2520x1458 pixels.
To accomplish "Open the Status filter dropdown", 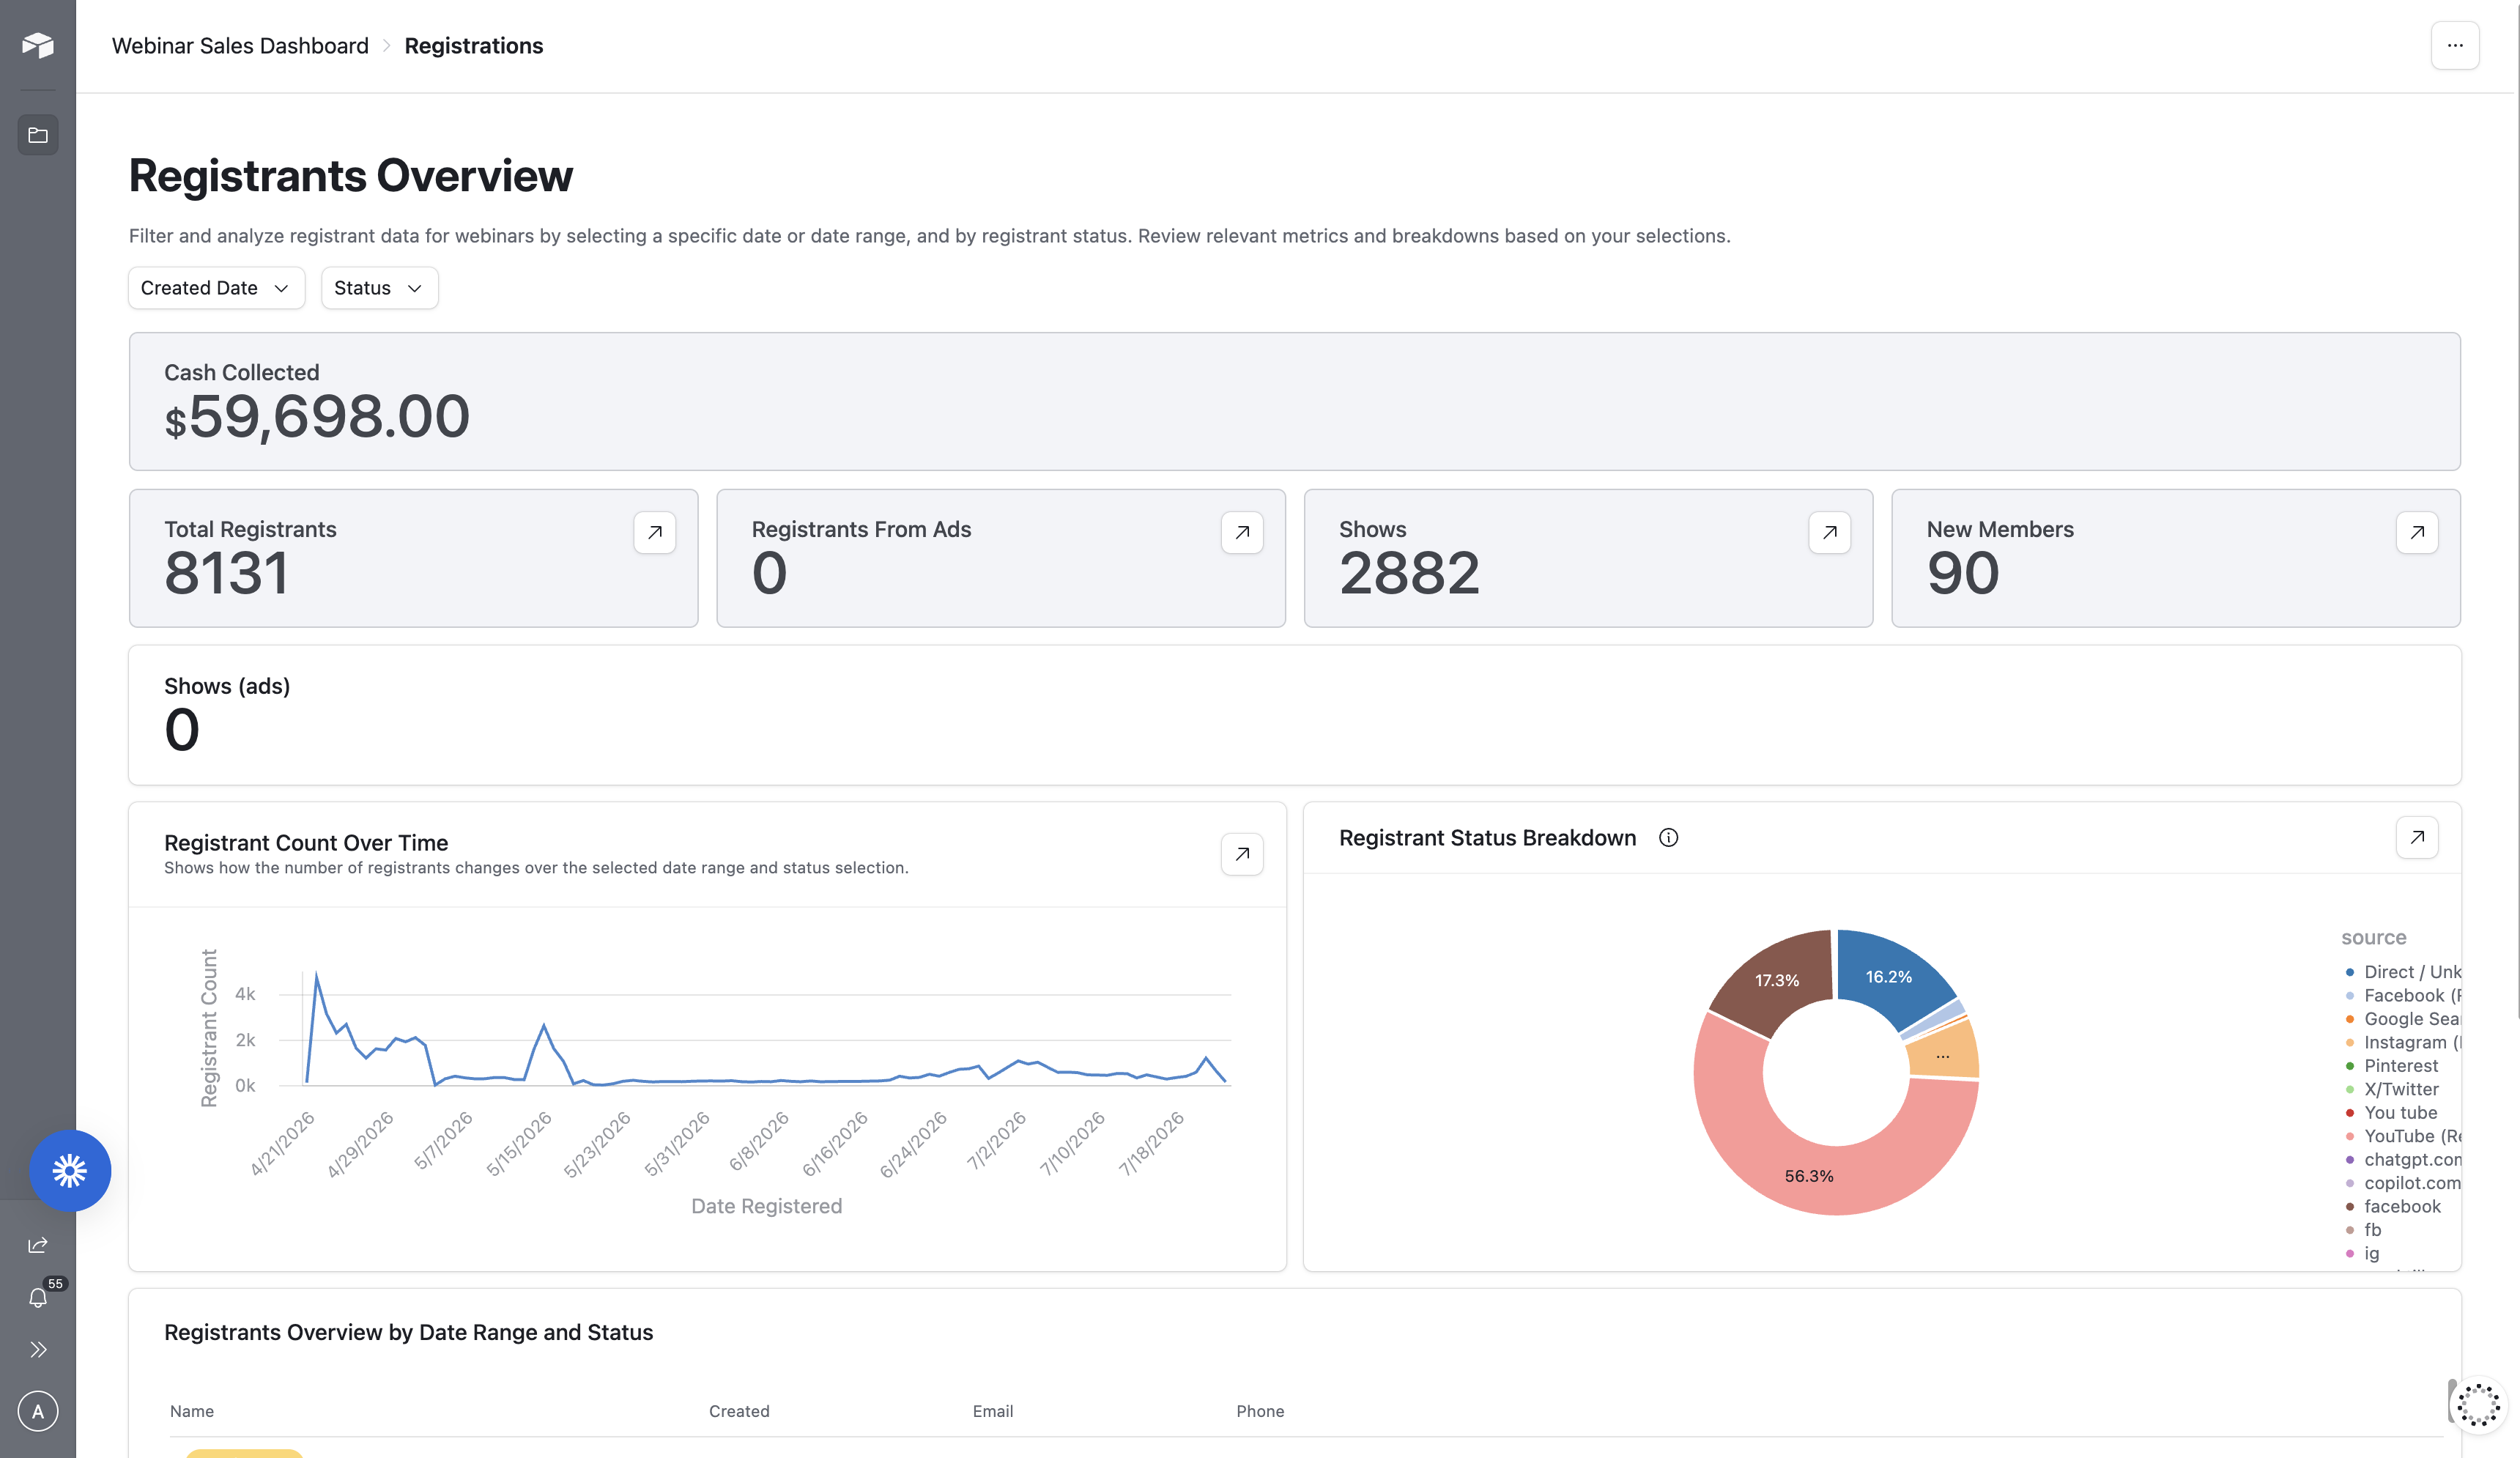I will tap(379, 288).
